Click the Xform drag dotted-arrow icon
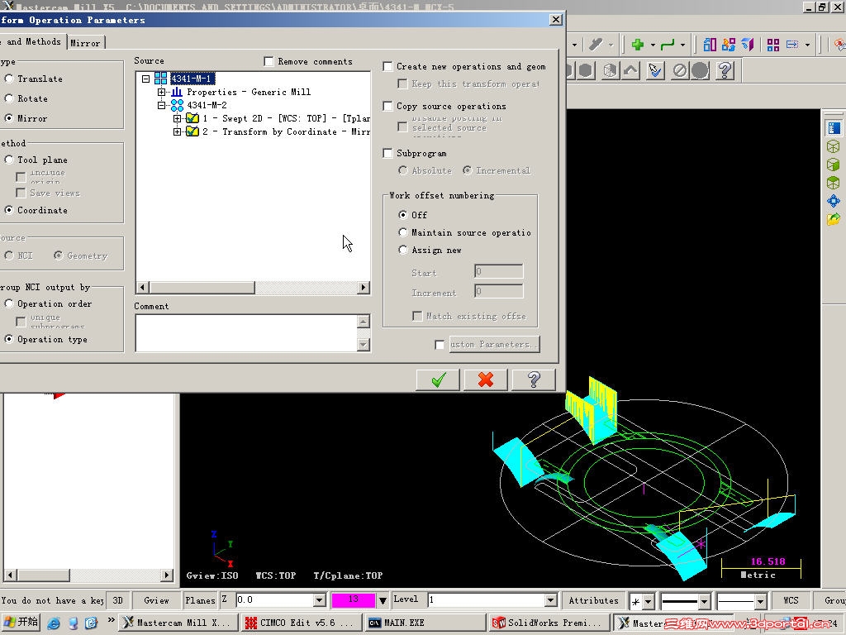The height and width of the screenshot is (635, 846). tap(792, 45)
